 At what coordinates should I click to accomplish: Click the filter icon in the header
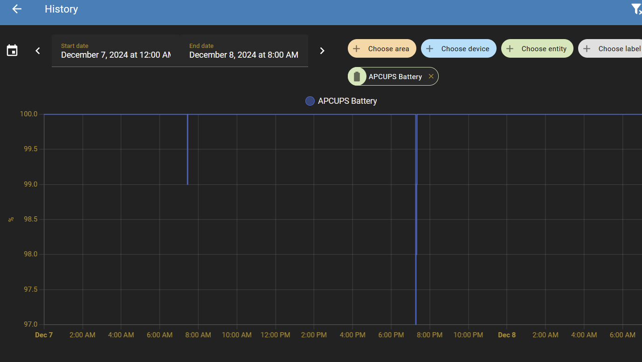[636, 9]
